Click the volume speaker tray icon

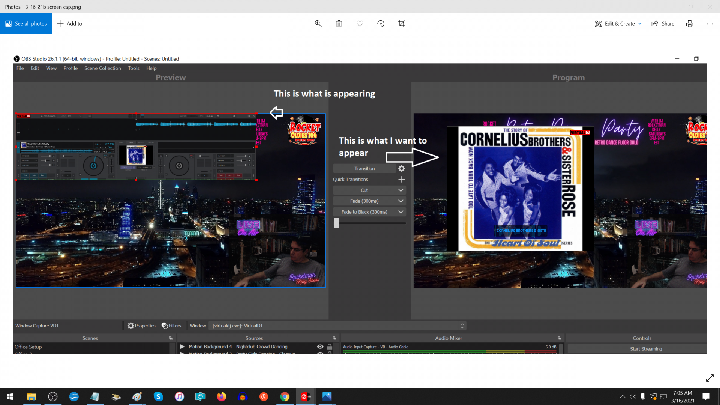[x=633, y=397]
